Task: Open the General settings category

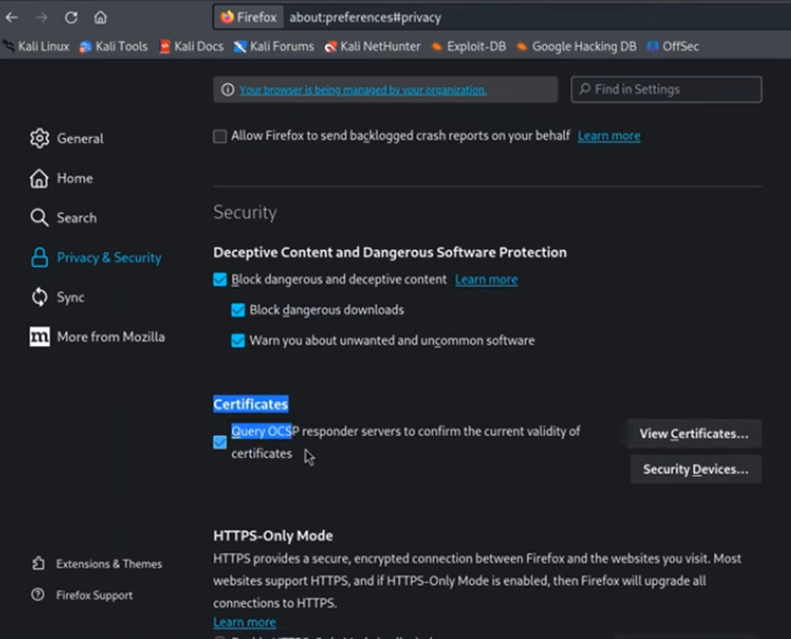Action: point(80,138)
